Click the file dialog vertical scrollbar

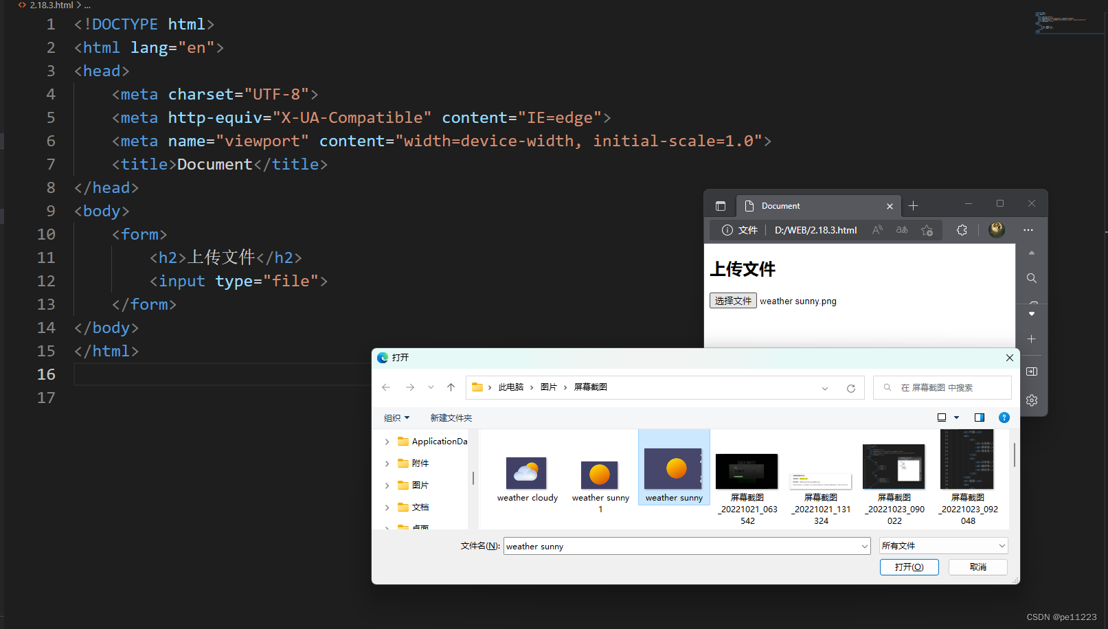point(1014,455)
